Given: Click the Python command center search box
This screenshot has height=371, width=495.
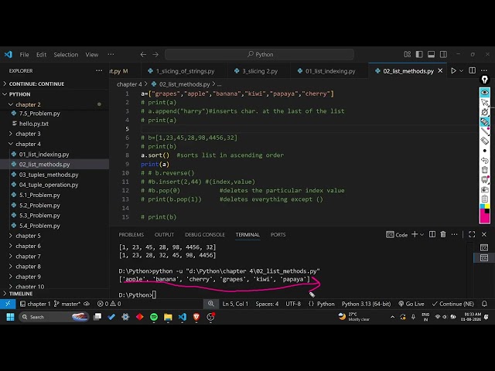Looking at the screenshot, I should coord(259,54).
